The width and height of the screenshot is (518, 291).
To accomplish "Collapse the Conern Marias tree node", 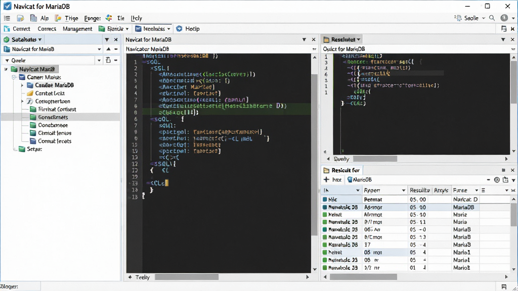I will [x=14, y=77].
